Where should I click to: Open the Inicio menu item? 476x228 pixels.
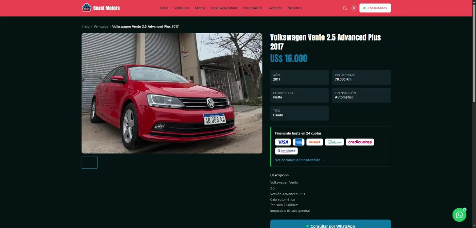tap(164, 8)
